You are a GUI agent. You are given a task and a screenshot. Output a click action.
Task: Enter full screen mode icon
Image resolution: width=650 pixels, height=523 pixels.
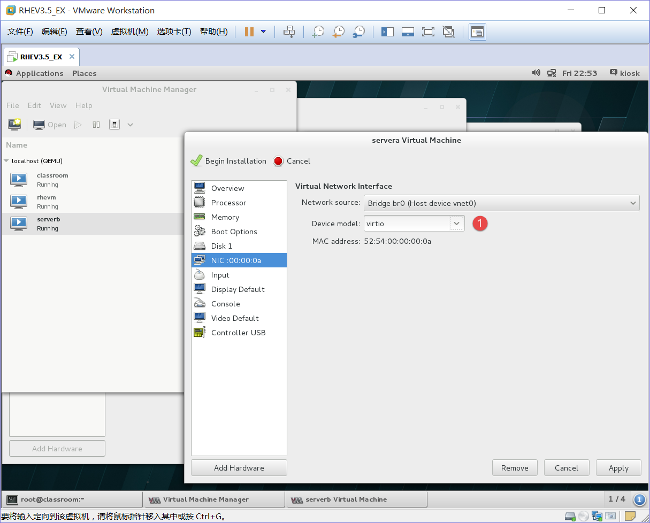[428, 32]
